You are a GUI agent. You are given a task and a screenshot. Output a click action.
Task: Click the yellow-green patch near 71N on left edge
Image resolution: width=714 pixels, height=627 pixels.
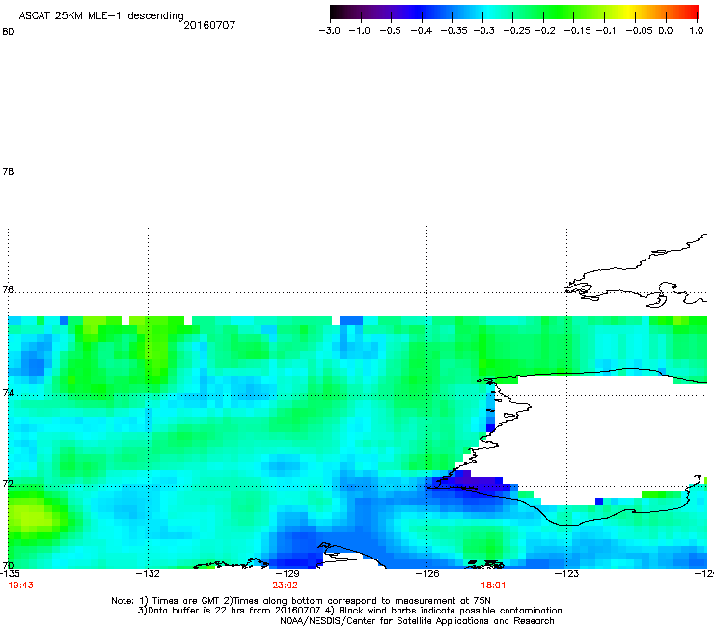[x=32, y=517]
